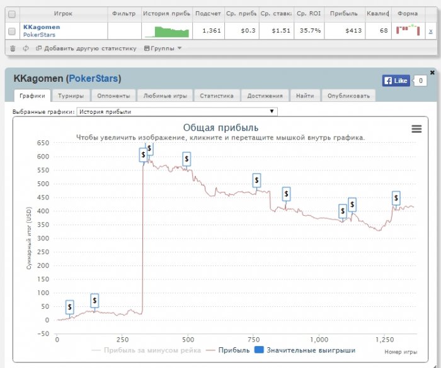Tick the header select-all checkbox
This screenshot has height=368, width=441.
[12, 14]
